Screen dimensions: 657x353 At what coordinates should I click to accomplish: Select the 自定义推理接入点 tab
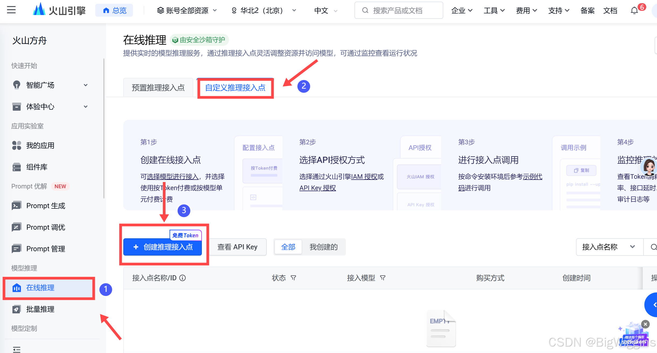coord(235,88)
